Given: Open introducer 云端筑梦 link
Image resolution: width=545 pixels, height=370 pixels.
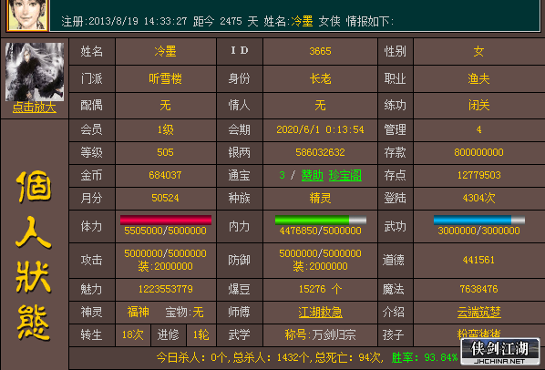Looking at the screenshot, I should 479,312.
